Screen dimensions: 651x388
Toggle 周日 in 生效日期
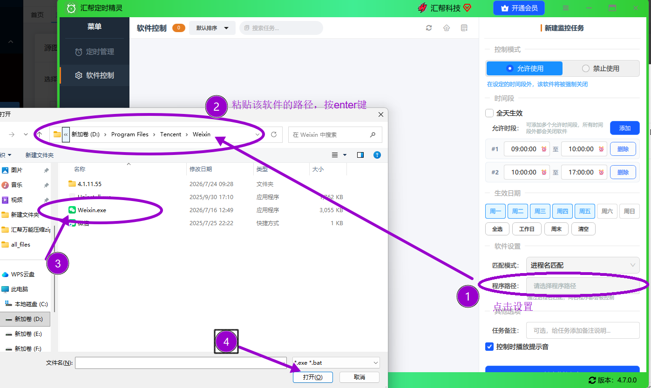pos(630,211)
